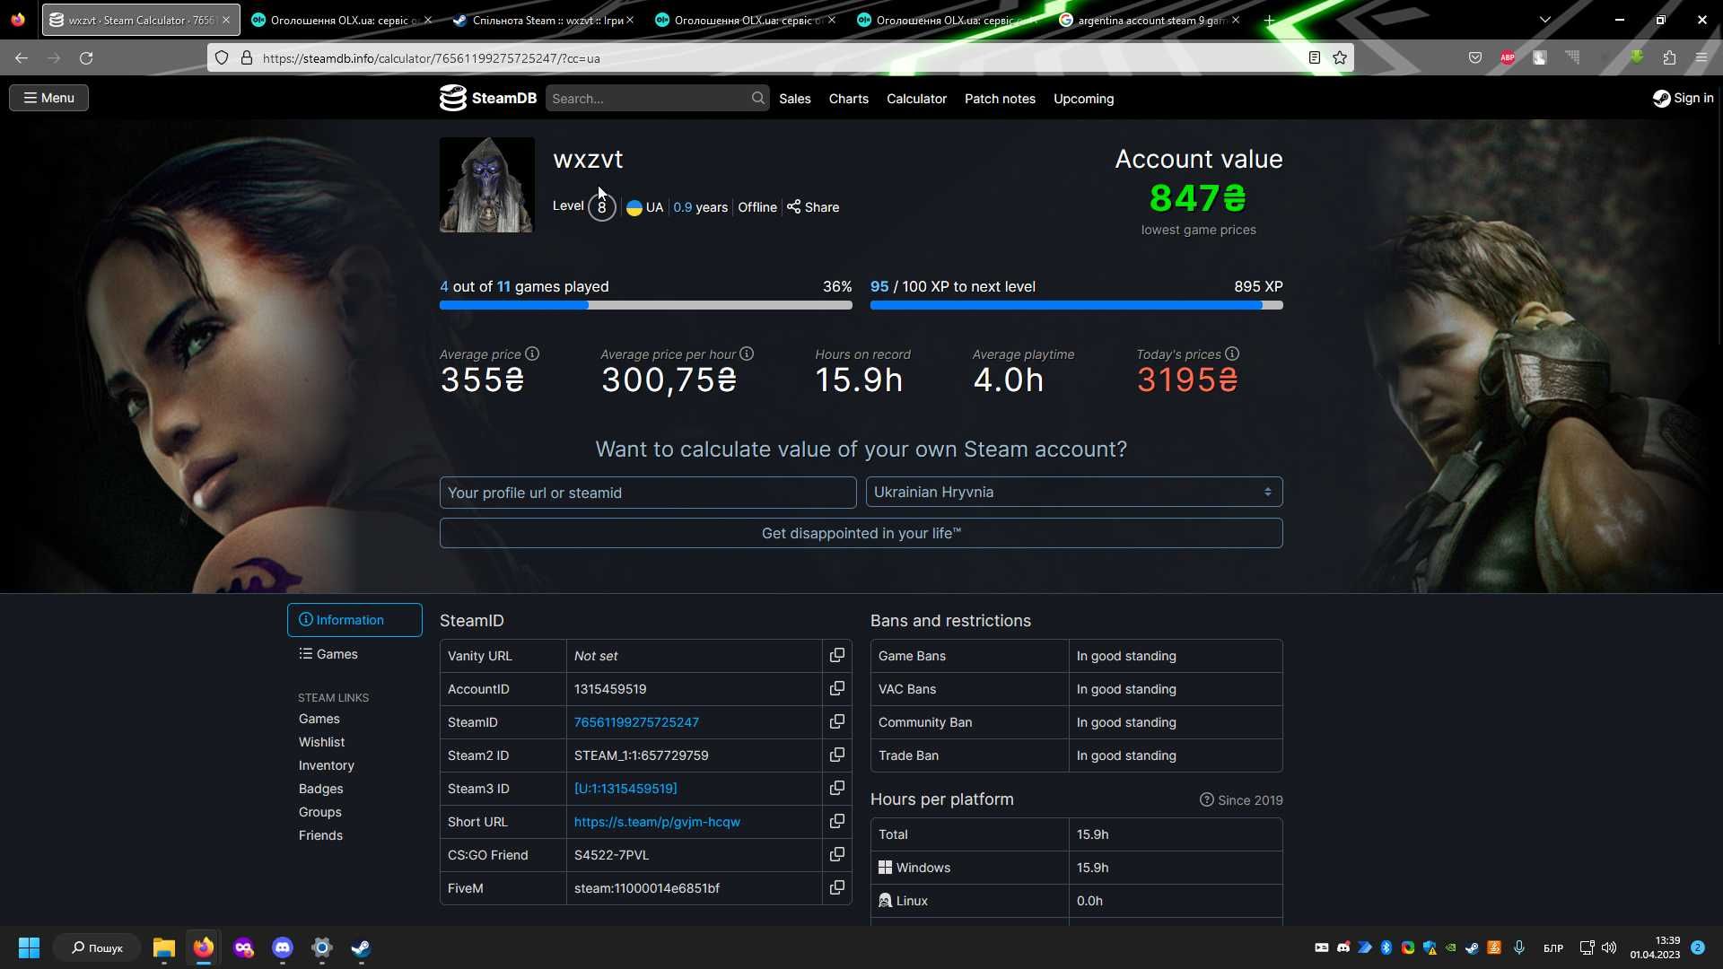The width and height of the screenshot is (1723, 969).
Task: Click Get disappointed in your life button
Action: 861,533
